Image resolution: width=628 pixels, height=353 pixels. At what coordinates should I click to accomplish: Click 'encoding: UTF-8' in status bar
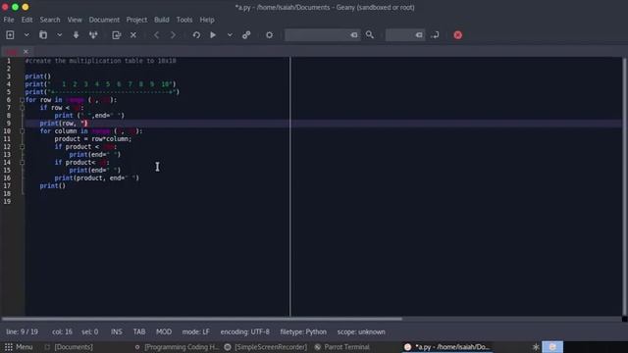(245, 331)
